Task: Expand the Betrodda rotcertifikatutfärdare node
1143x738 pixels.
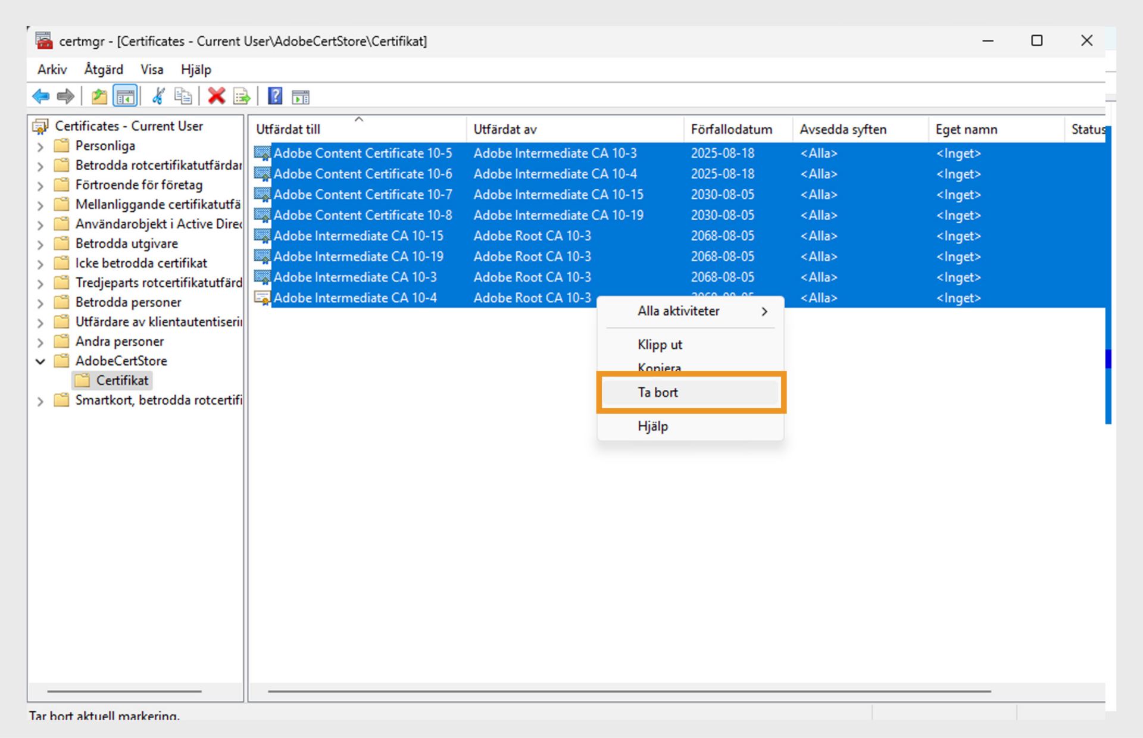Action: click(x=40, y=166)
